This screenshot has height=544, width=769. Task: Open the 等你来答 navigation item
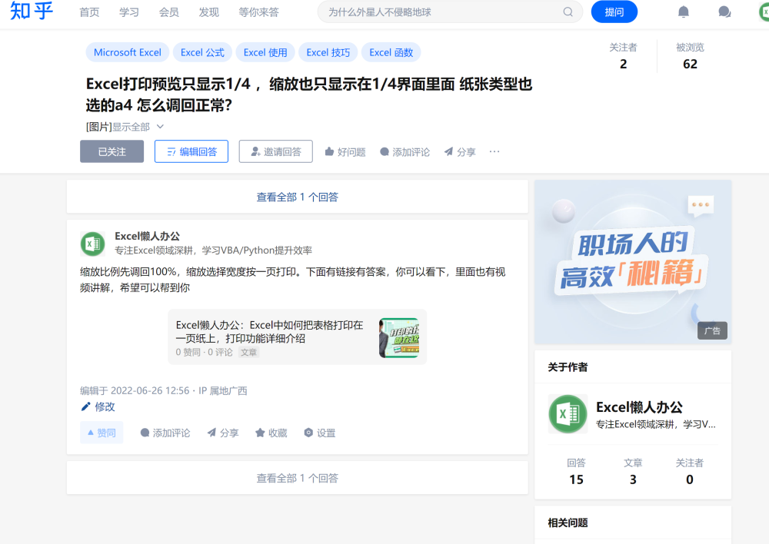click(258, 12)
